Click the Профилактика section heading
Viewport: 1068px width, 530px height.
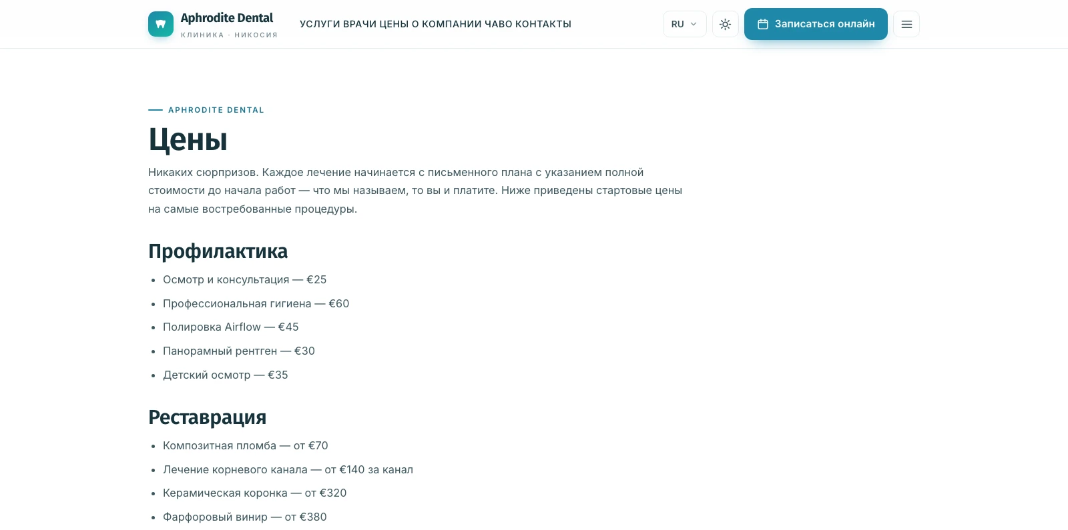218,251
